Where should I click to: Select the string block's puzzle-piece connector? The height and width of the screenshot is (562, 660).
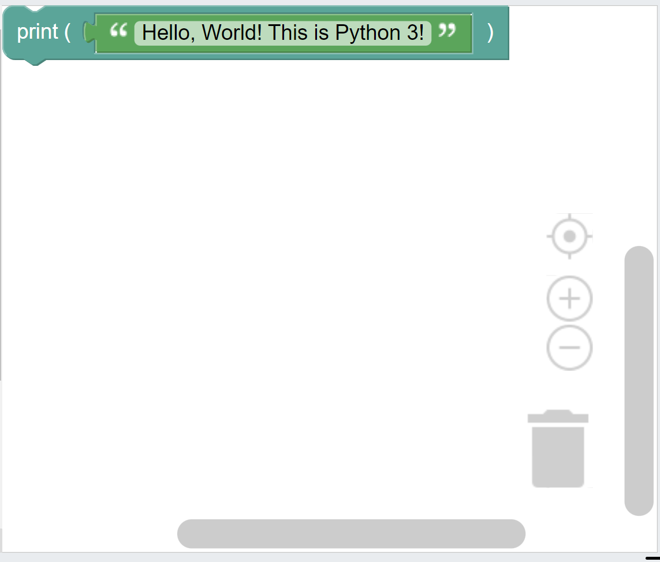pos(90,32)
